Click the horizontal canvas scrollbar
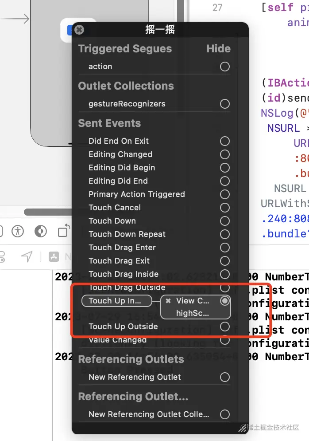The image size is (309, 441). pos(48,212)
